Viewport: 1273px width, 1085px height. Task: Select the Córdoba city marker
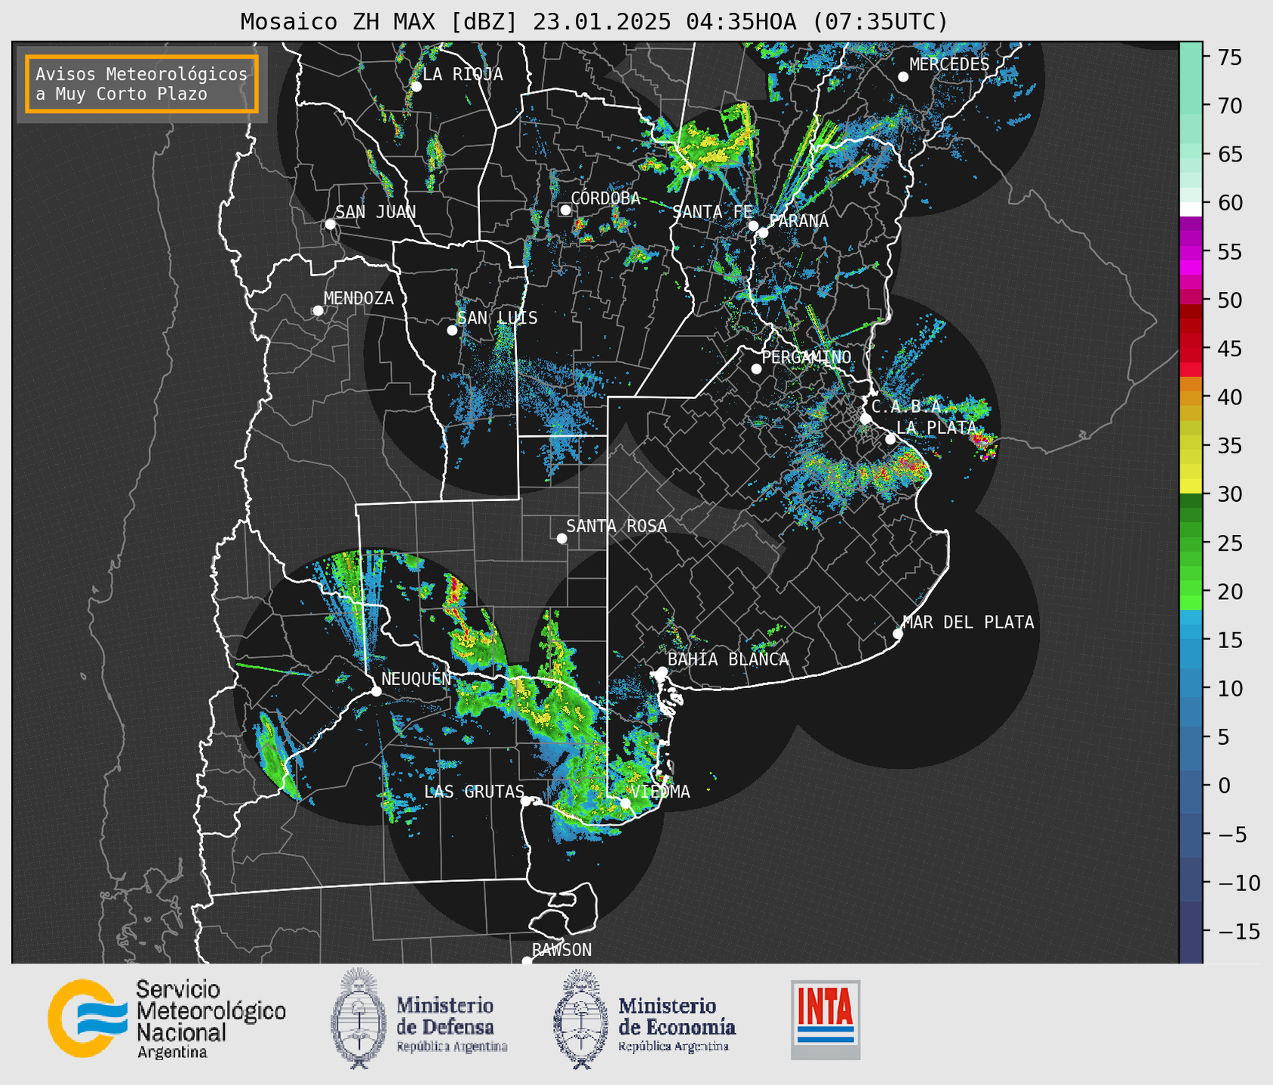coord(565,210)
